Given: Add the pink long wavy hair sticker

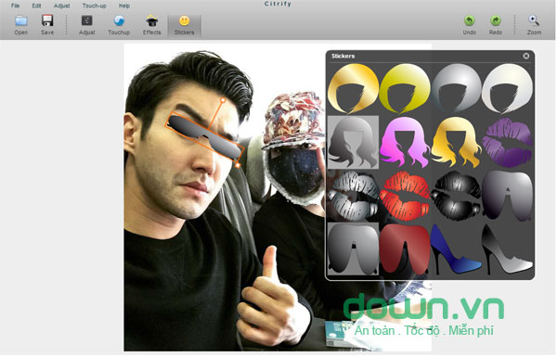Looking at the screenshot, I should click(x=405, y=142).
